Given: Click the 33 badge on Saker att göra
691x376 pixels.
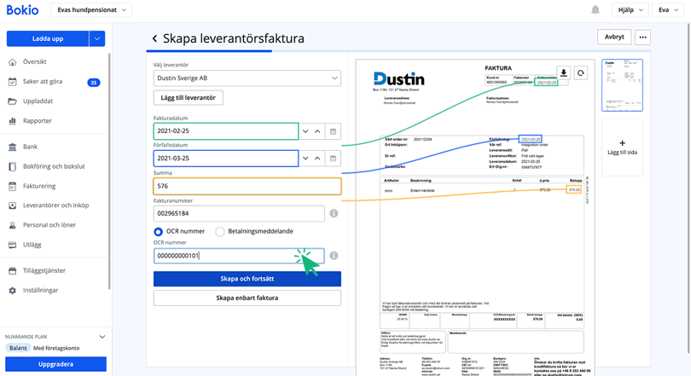Looking at the screenshot, I should tap(94, 83).
